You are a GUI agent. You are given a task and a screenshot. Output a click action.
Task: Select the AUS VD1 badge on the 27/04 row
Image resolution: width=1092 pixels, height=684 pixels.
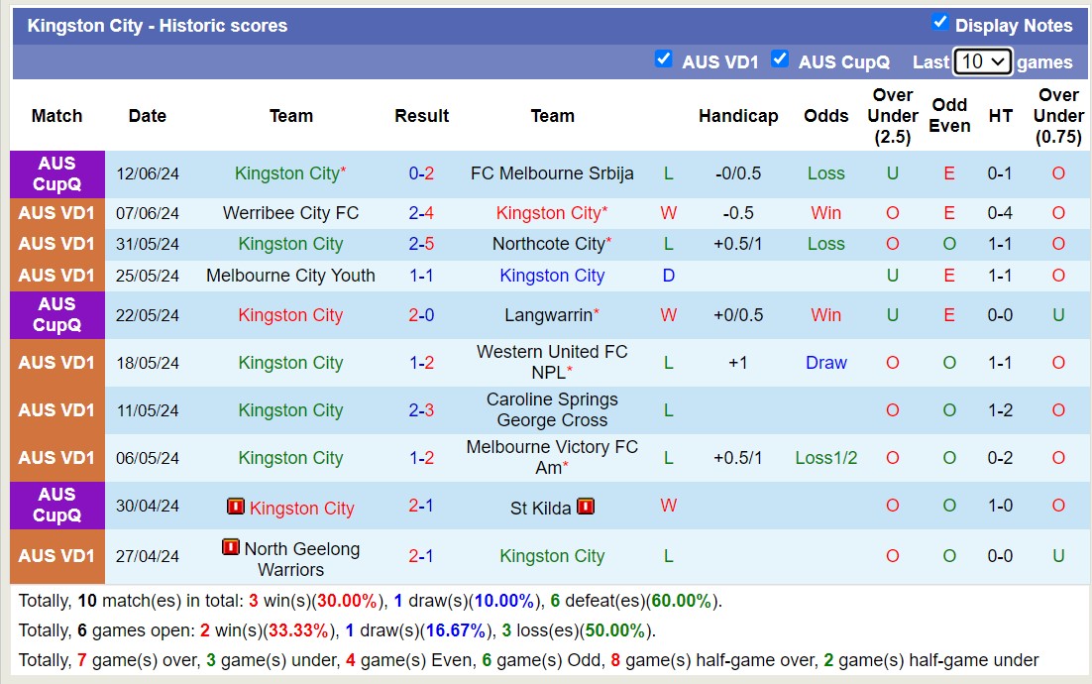point(56,556)
